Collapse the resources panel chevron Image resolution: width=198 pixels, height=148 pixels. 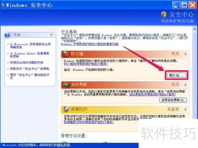coord(51,35)
